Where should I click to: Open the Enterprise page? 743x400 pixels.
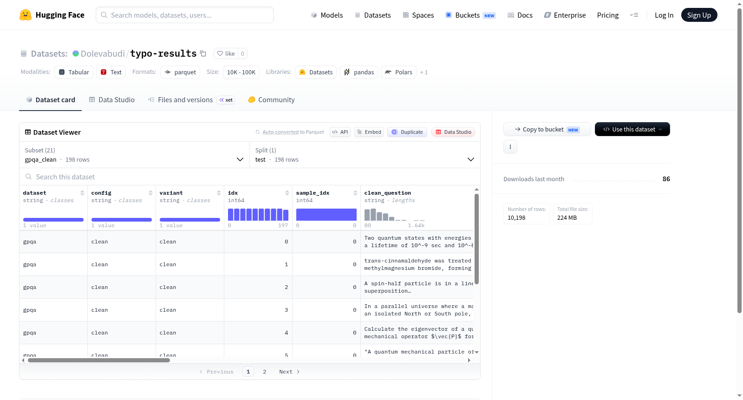click(x=565, y=15)
